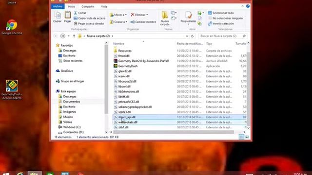Go back with the navigation arrow
The height and width of the screenshot is (175, 312).
tap(56, 36)
